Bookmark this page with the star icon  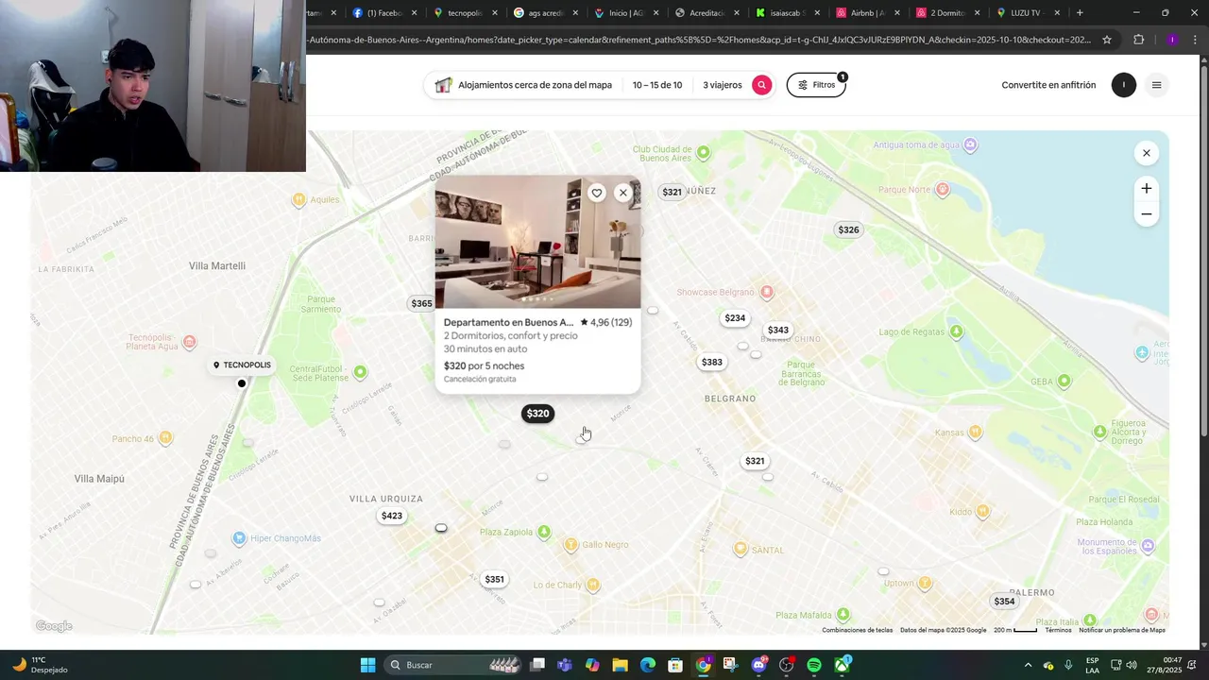click(x=1107, y=40)
